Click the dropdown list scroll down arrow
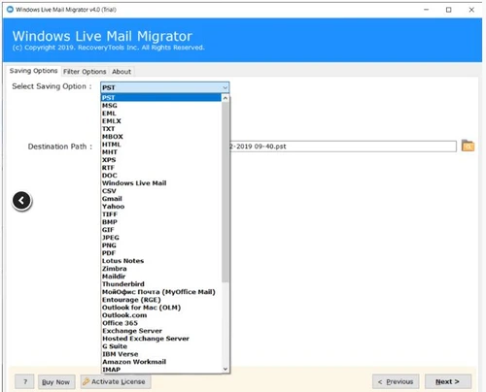Viewport: 486px width, 392px height. click(226, 369)
